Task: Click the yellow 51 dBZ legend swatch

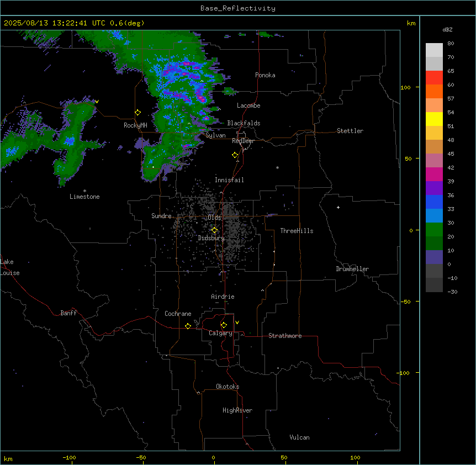Action: (434, 119)
